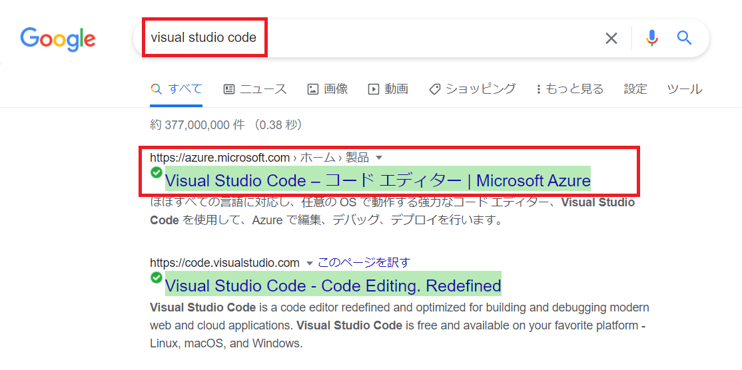This screenshot has height=370, width=742.
Task: Expand the arrow next to 製品 breadcrumb
Action: pos(378,157)
